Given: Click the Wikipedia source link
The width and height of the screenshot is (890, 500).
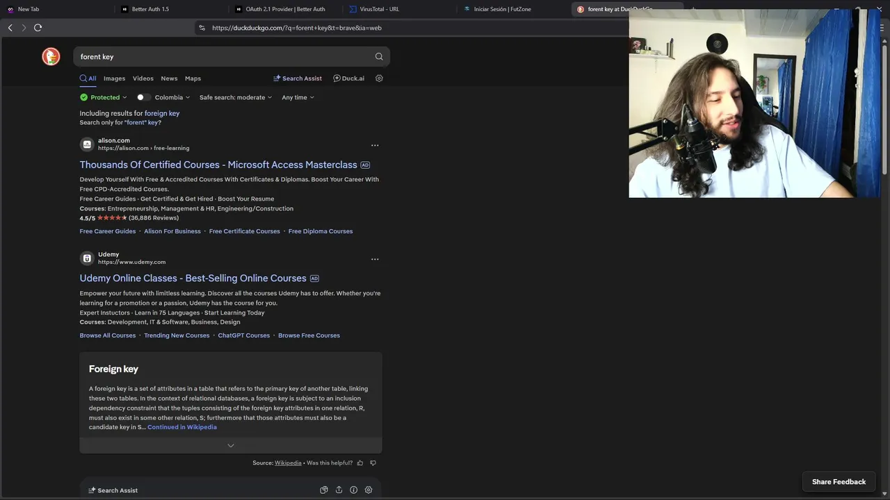Looking at the screenshot, I should click(288, 462).
